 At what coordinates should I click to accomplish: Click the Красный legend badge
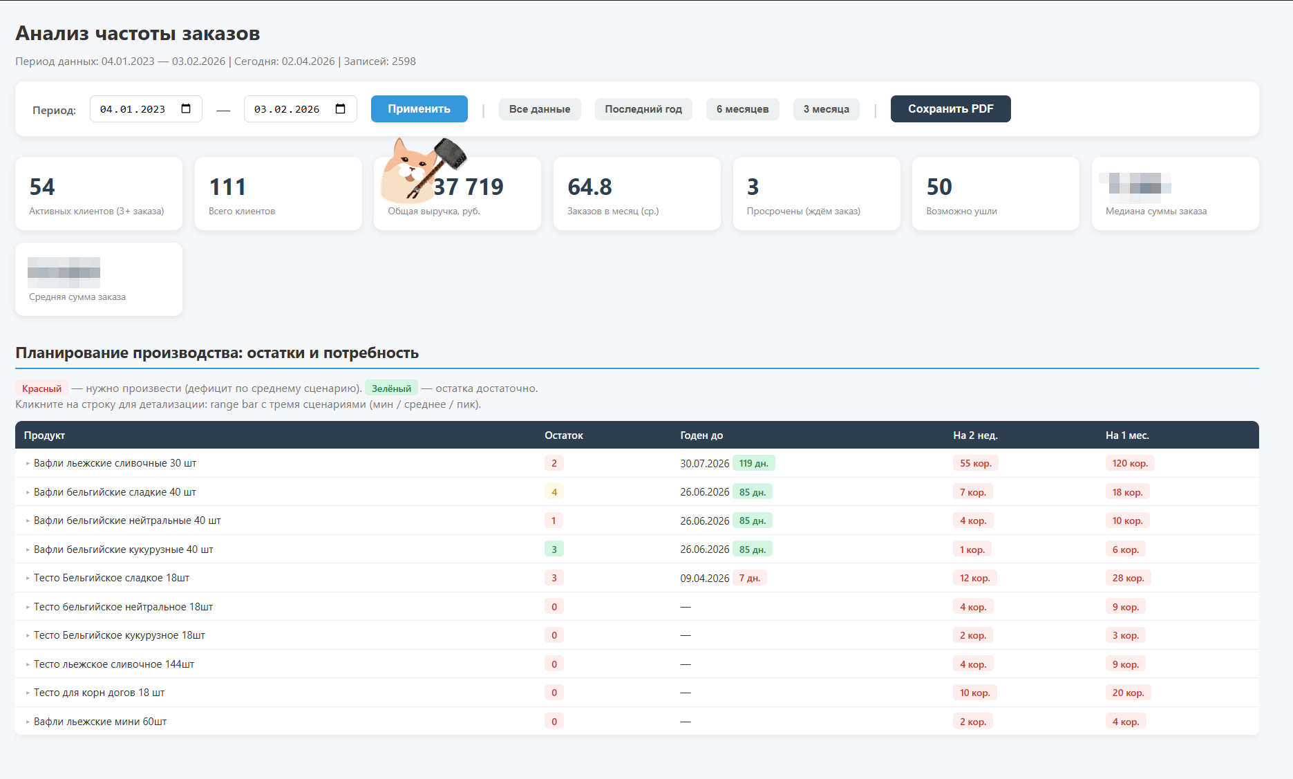pos(41,388)
